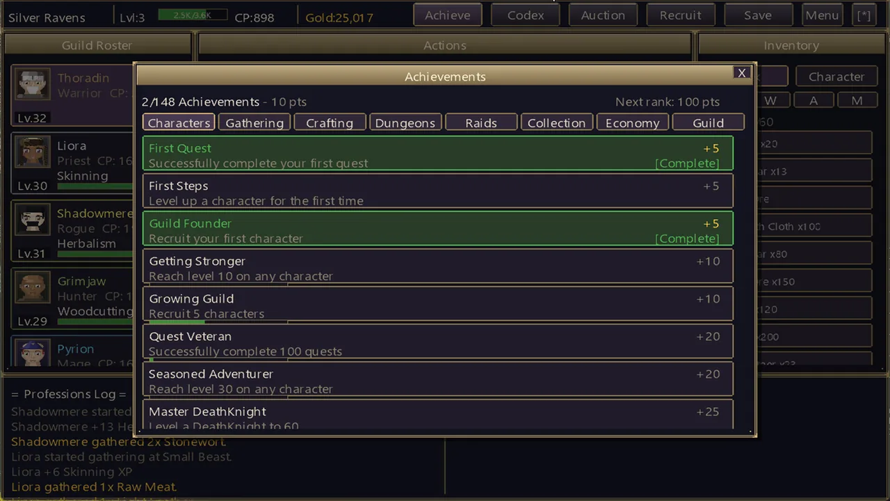This screenshot has width=890, height=501.
Task: Click the Recruit button
Action: (681, 15)
